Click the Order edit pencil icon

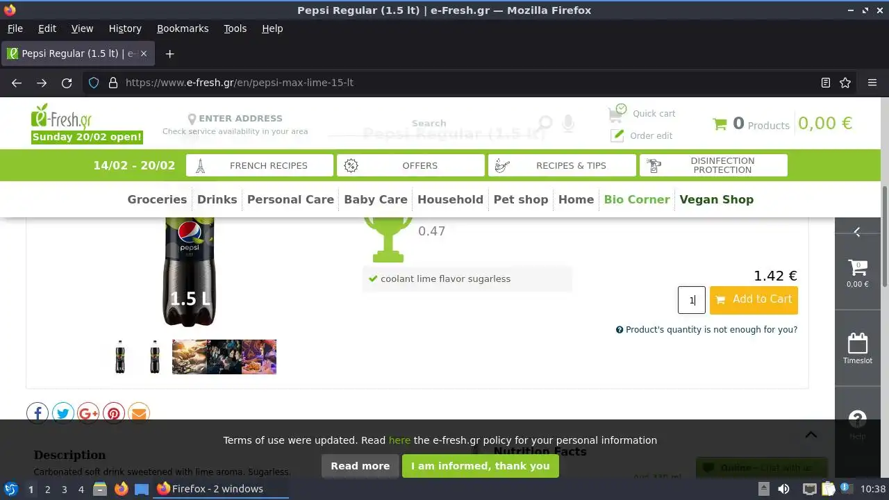(x=617, y=135)
